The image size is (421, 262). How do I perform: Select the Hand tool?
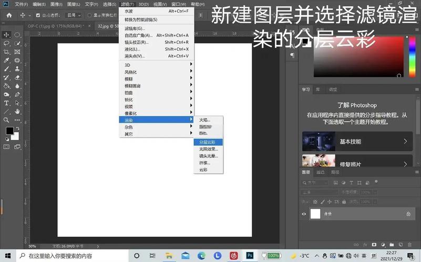pos(17,112)
